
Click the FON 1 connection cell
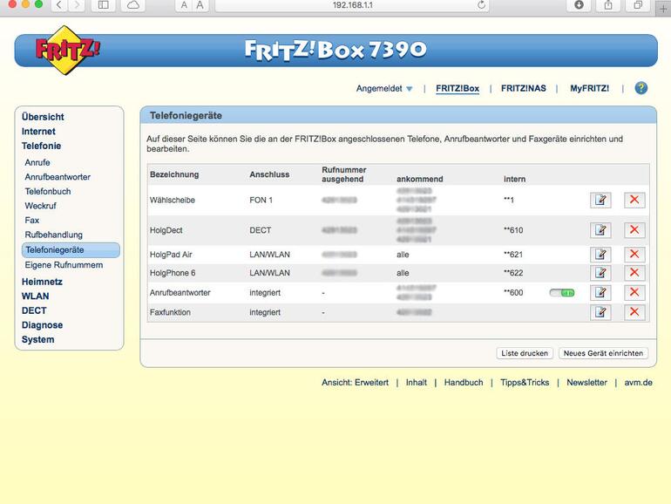click(x=261, y=200)
